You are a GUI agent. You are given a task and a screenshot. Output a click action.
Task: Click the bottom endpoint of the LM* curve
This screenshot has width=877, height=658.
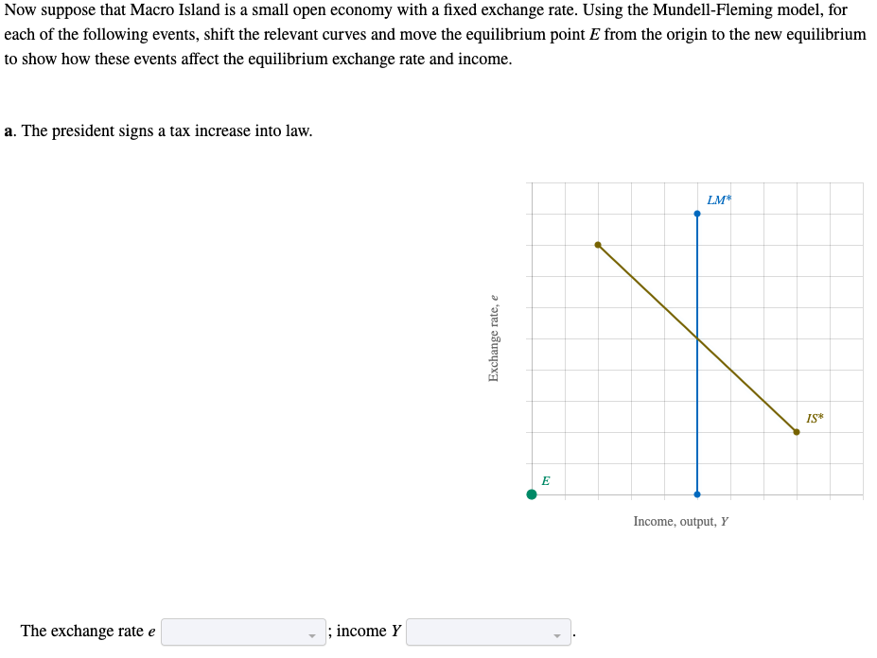tap(697, 493)
